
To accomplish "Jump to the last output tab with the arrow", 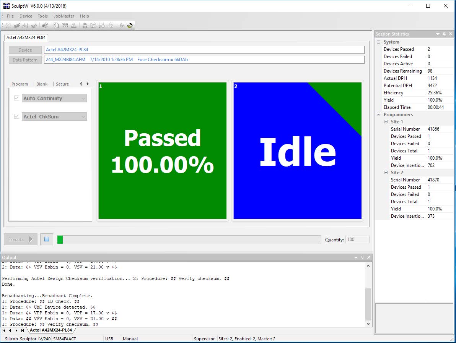I will [23, 330].
